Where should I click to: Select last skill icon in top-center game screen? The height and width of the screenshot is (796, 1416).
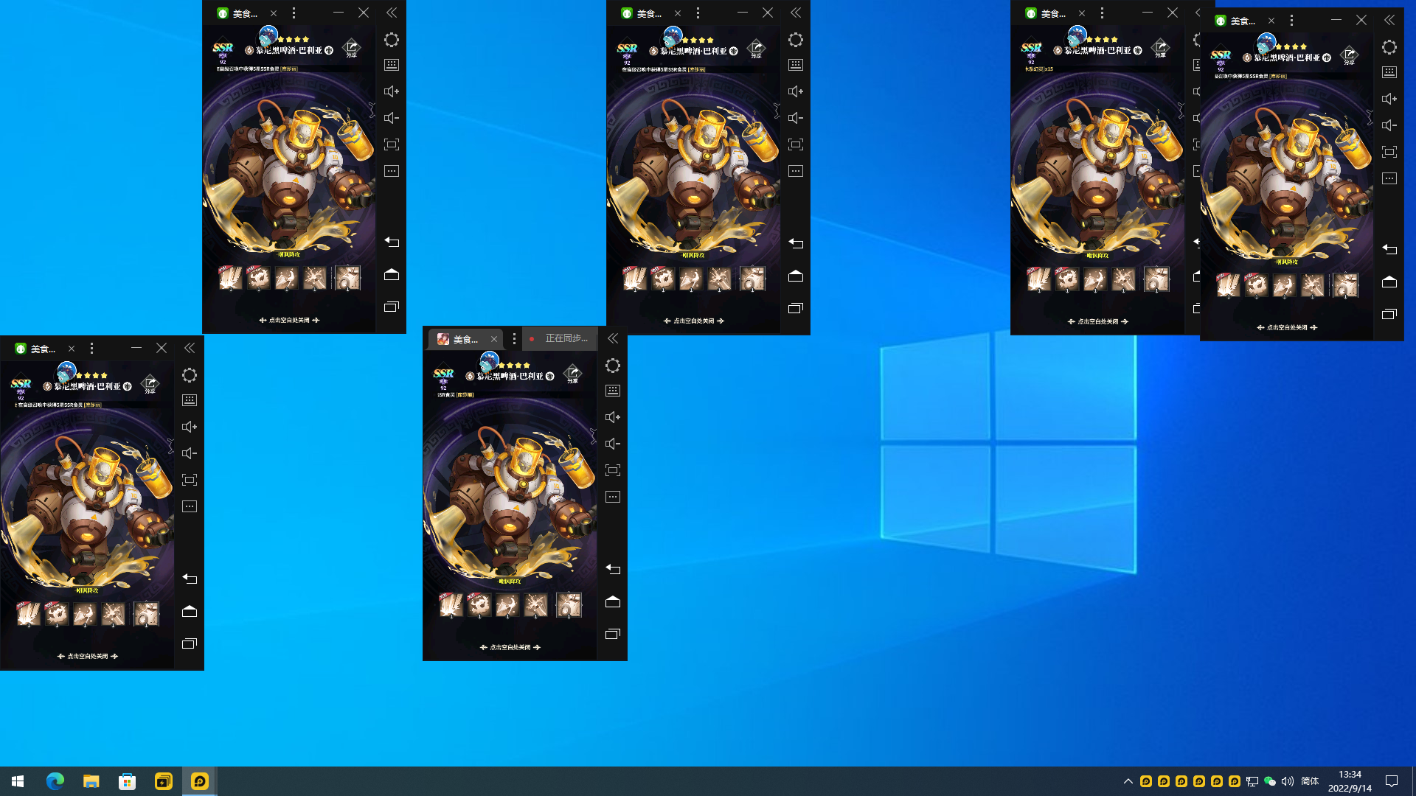click(752, 278)
